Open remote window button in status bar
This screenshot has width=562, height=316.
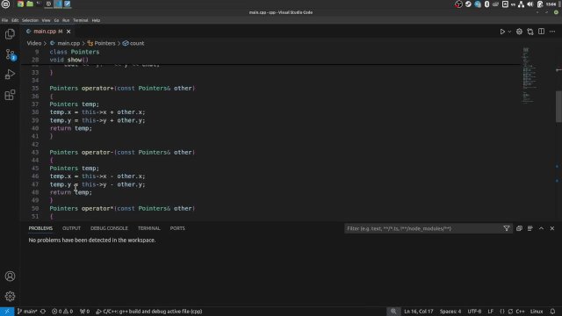click(7, 312)
